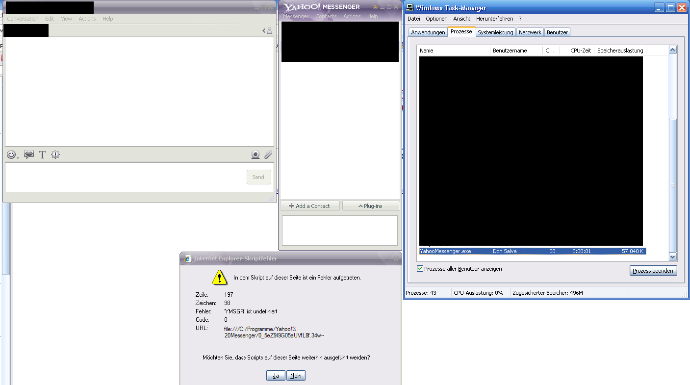Open Actions menu in Yahoo Messenger window

[x=352, y=16]
